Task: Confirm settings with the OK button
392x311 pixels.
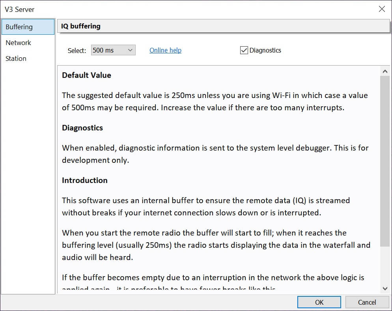Action: point(319,302)
